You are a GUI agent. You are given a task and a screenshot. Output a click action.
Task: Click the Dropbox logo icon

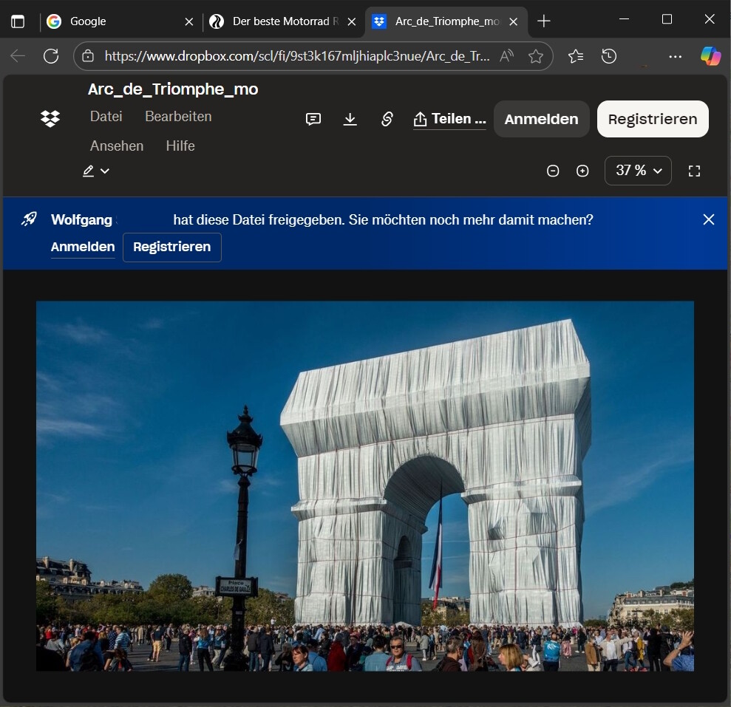(50, 118)
